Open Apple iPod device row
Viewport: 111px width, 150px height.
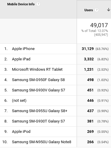tap(21, 132)
